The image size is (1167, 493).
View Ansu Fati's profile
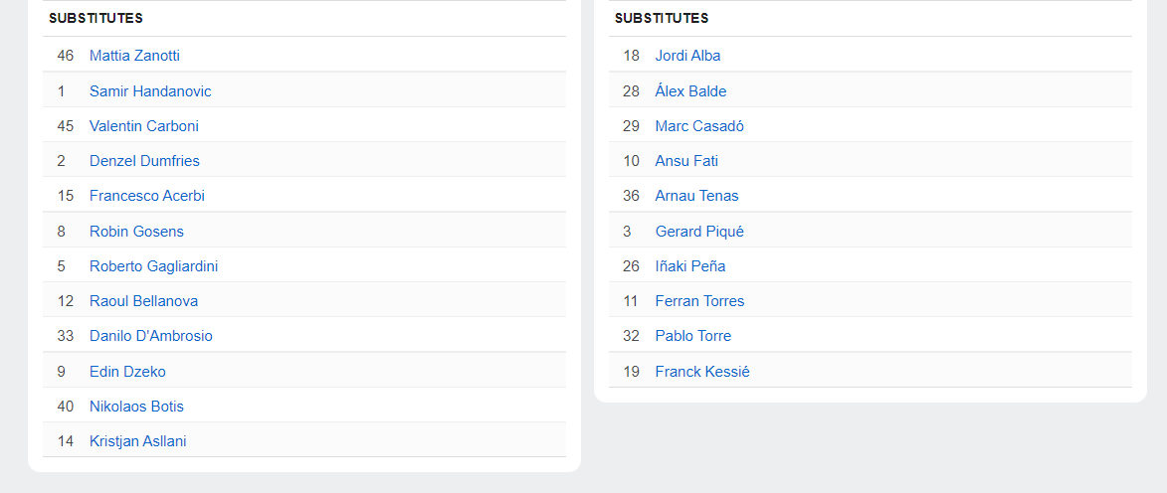click(x=686, y=161)
